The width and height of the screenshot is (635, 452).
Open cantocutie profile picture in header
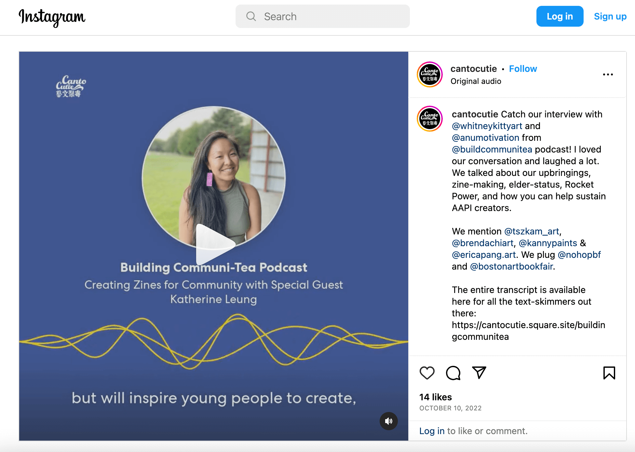pyautogui.click(x=430, y=74)
